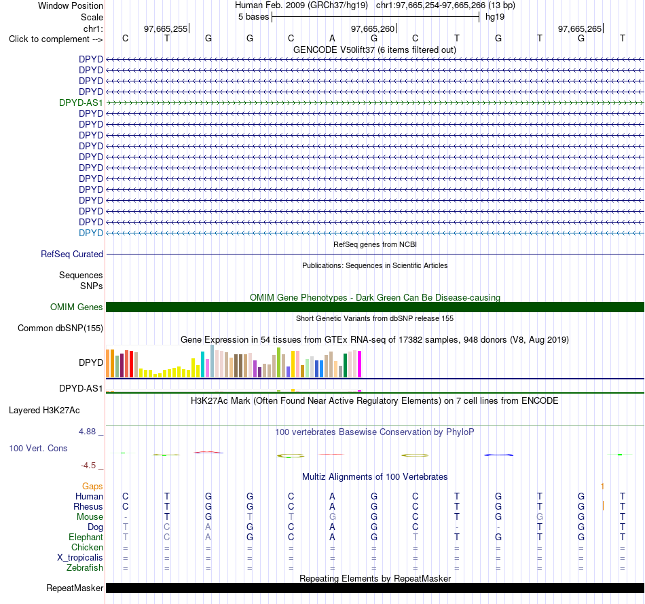Click the '5 bases' scale label

[x=253, y=17]
